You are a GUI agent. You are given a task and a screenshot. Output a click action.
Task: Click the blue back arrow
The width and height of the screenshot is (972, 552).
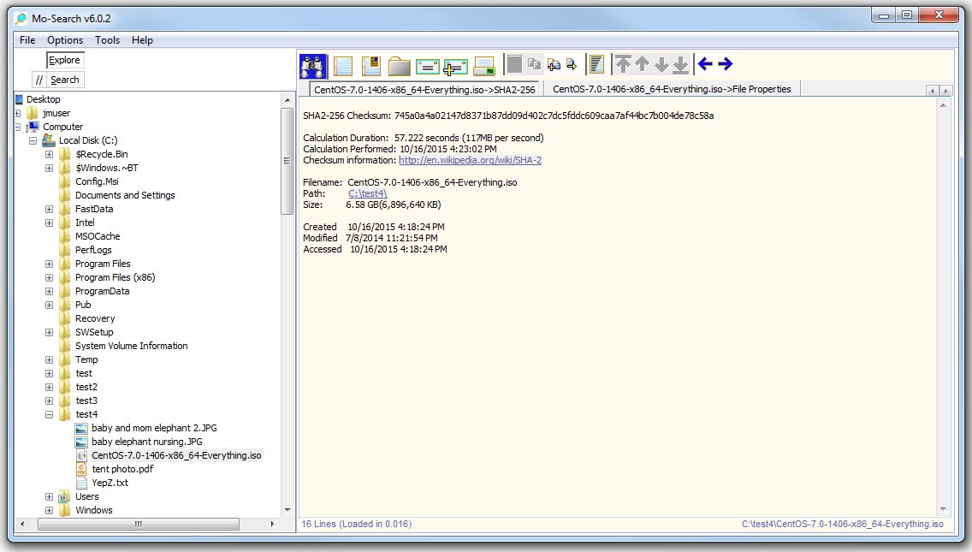coord(705,63)
